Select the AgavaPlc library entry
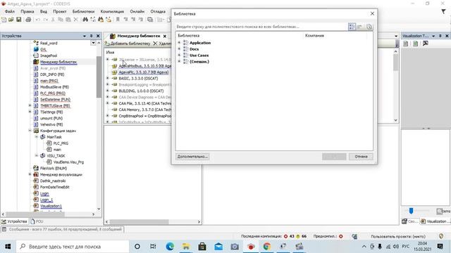 coord(144,72)
